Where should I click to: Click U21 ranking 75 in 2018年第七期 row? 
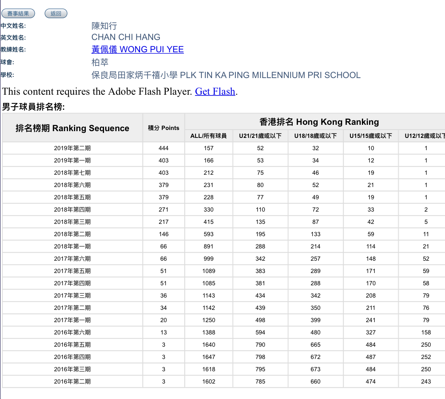click(x=260, y=173)
